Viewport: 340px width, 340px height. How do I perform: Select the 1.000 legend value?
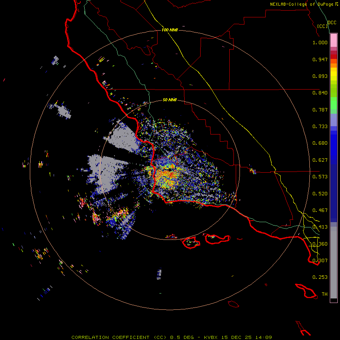point(320,42)
